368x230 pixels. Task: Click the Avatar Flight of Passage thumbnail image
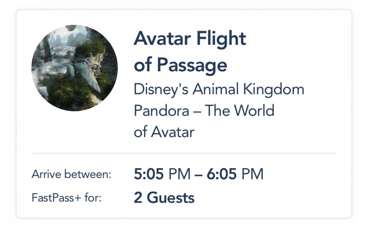click(x=74, y=68)
